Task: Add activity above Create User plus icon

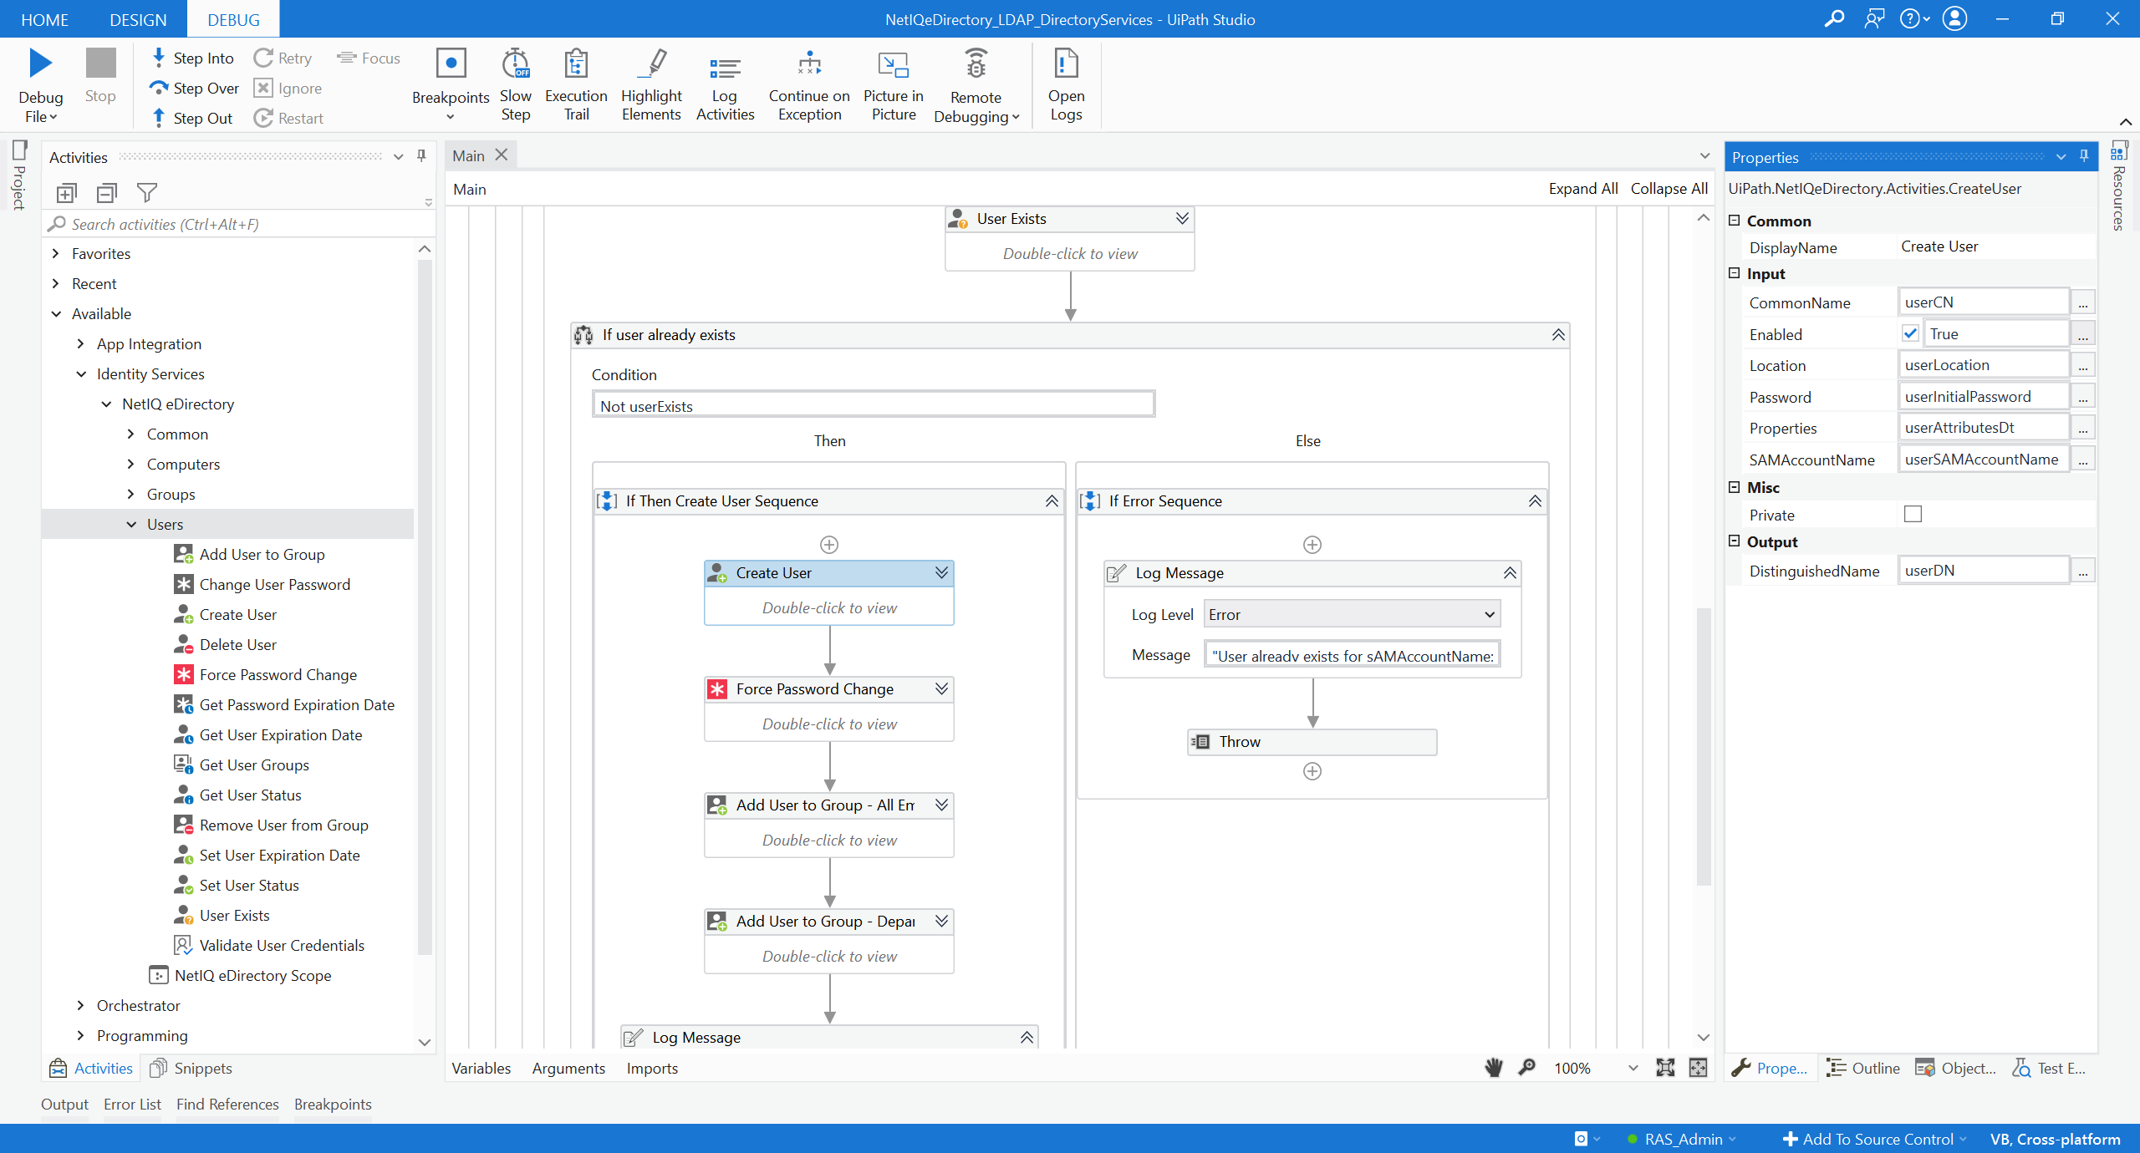Action: [829, 545]
